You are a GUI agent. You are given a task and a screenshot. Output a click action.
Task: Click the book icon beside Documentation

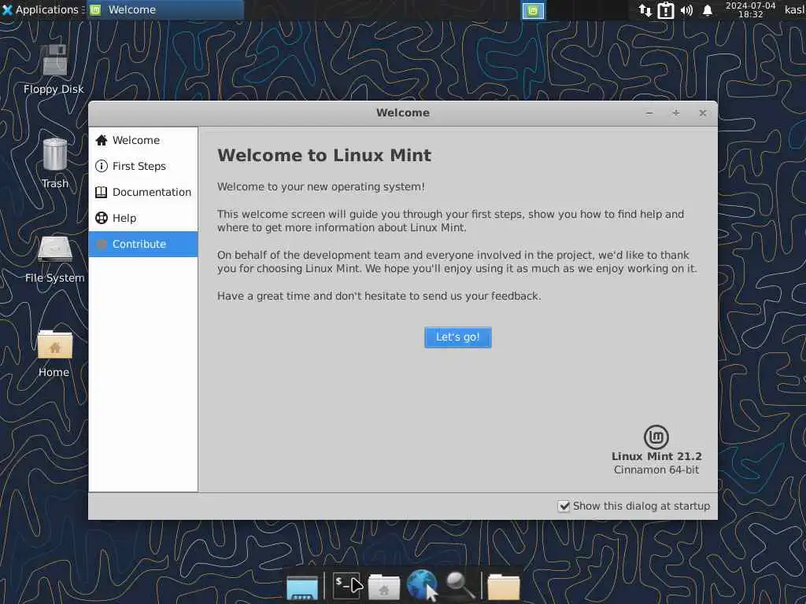(x=102, y=192)
